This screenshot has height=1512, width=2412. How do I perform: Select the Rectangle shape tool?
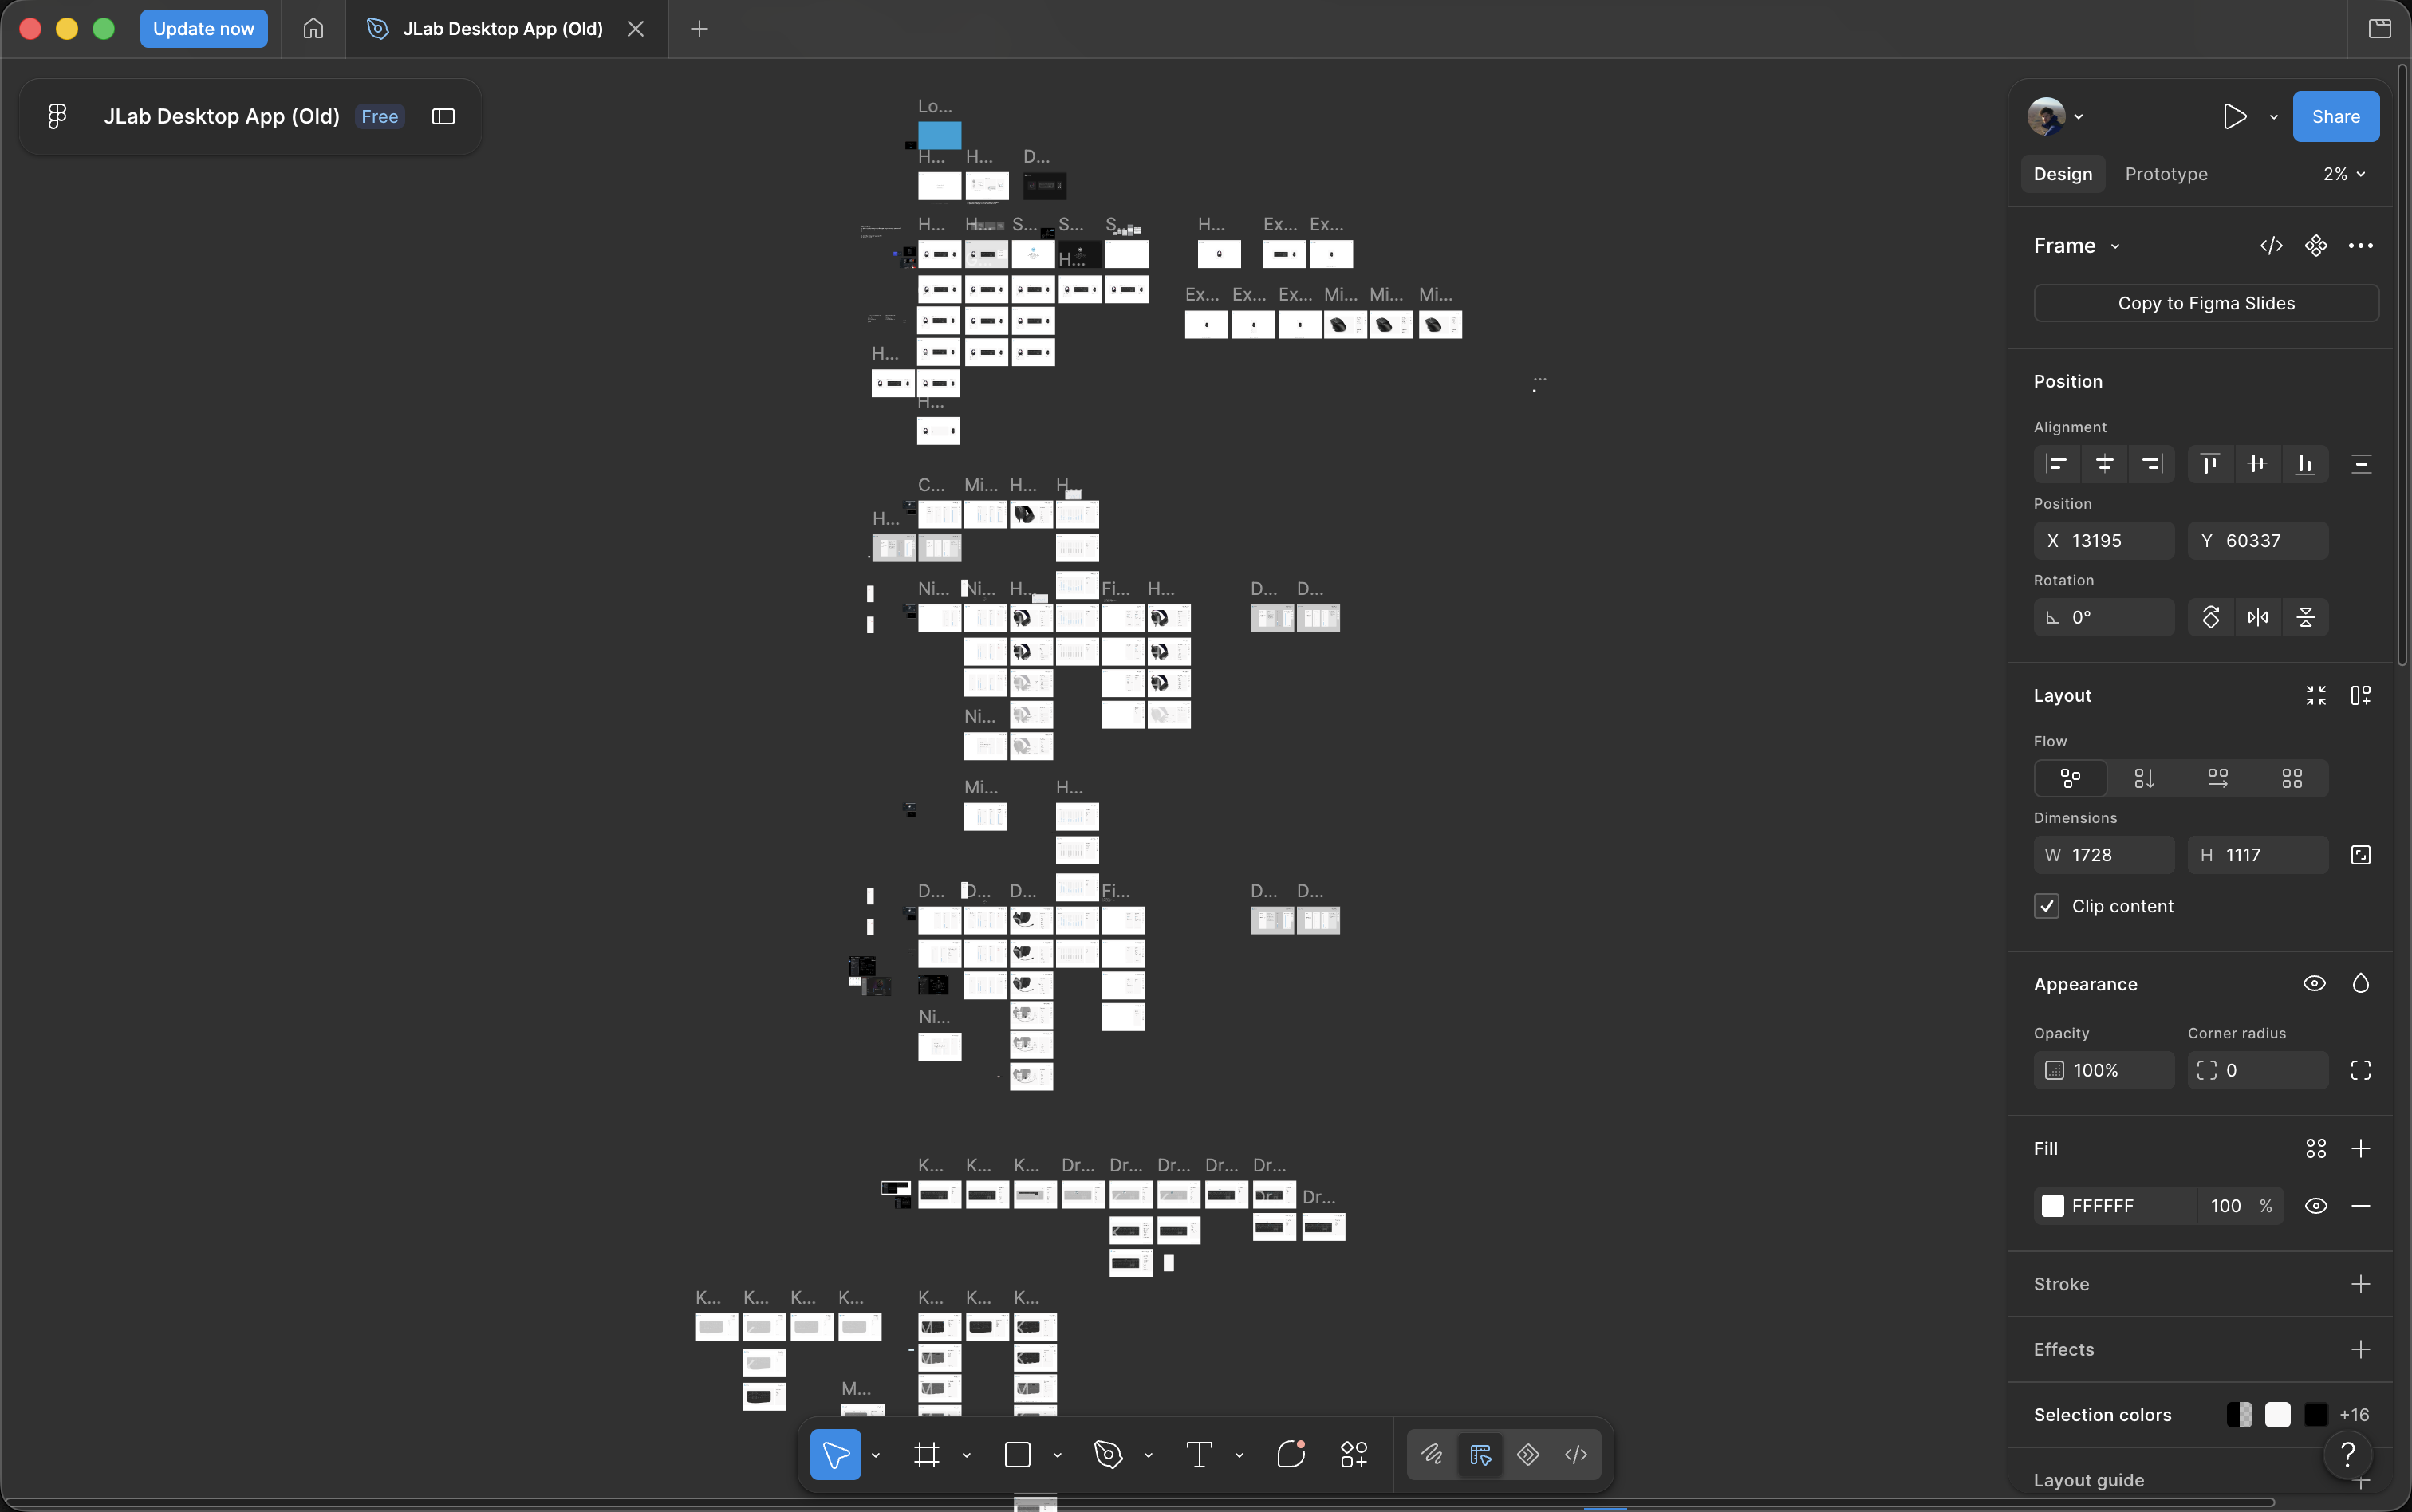coord(1017,1454)
